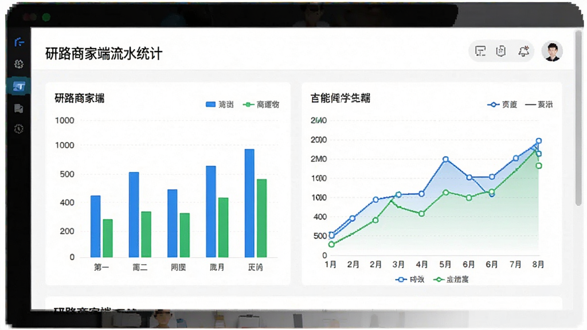The width and height of the screenshot is (587, 330).
Task: Click the clock-gear icon at the sidebar bottom
Action: [x=19, y=129]
